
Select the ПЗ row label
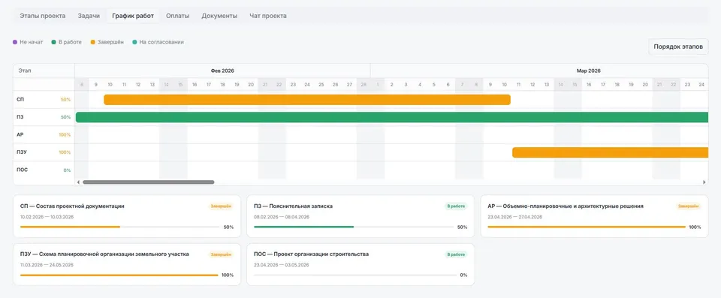click(20, 117)
